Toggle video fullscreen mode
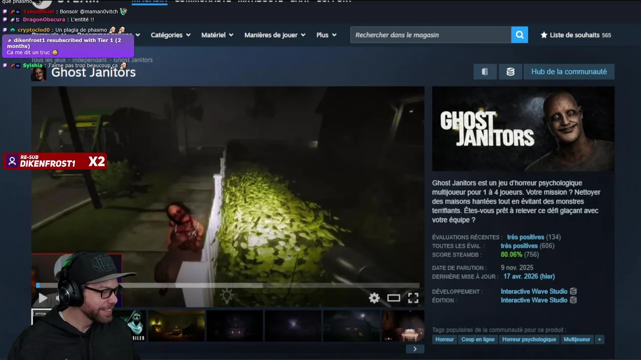 click(413, 298)
